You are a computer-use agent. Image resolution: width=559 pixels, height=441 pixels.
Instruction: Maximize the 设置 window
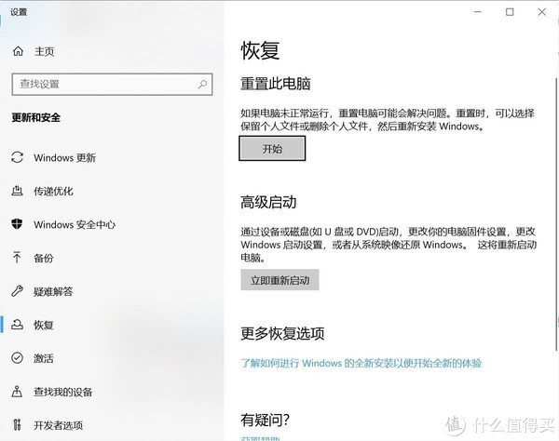pos(510,12)
